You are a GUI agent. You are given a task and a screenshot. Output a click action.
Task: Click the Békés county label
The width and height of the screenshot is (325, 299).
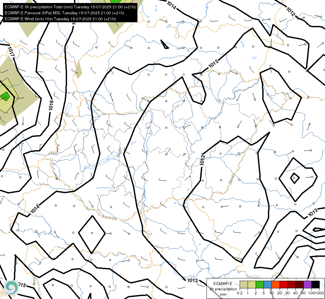tap(232, 179)
